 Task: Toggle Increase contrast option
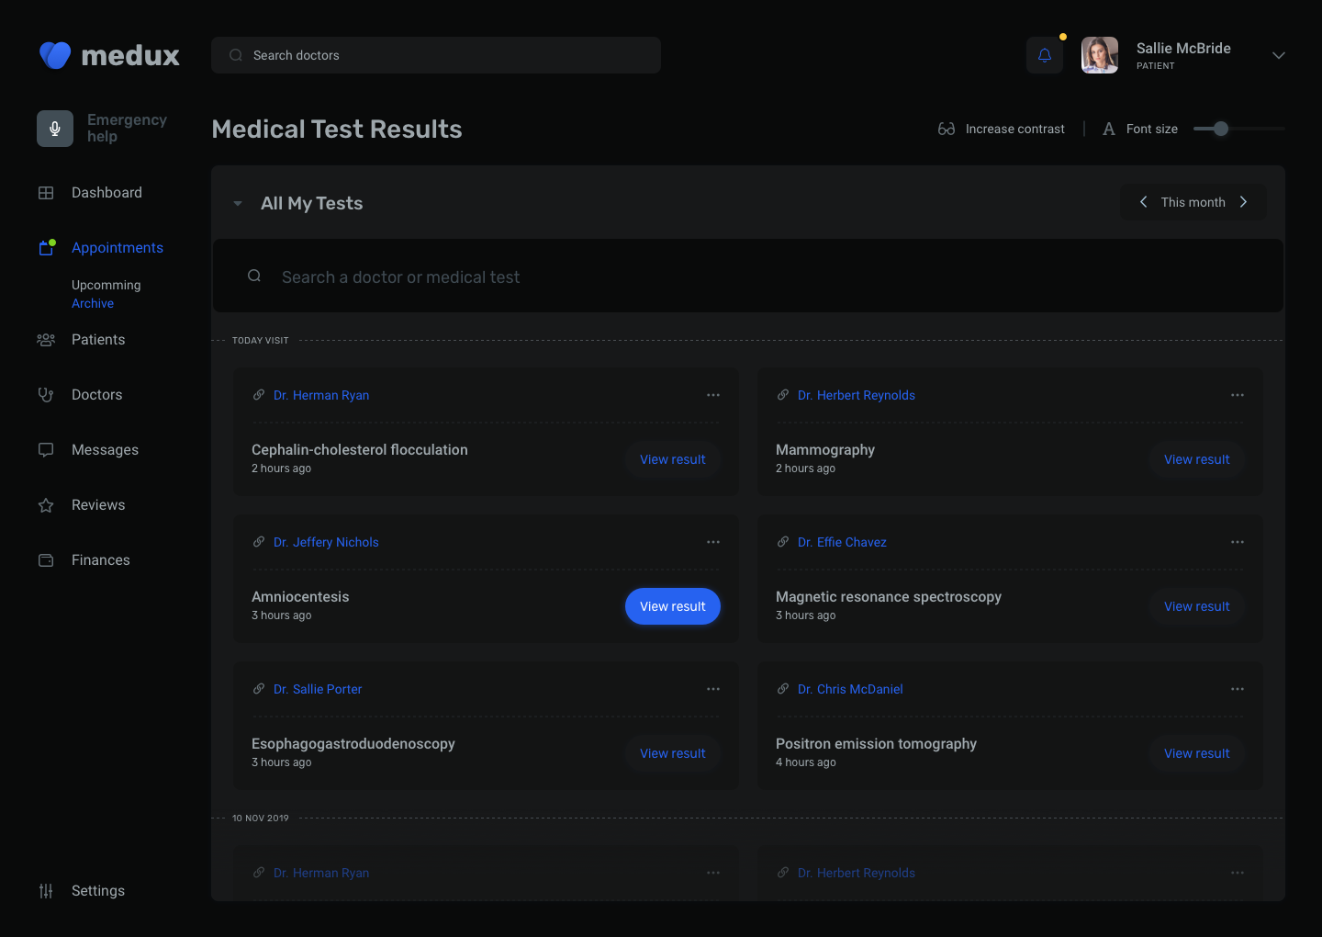1002,129
